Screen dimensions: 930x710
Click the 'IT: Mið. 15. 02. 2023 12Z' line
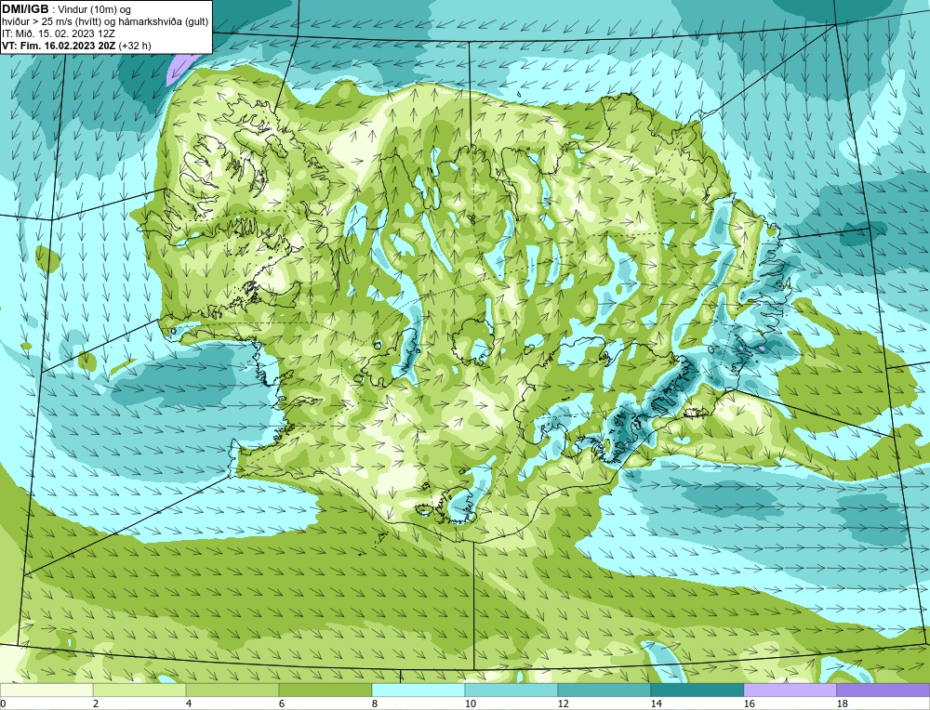(x=58, y=33)
